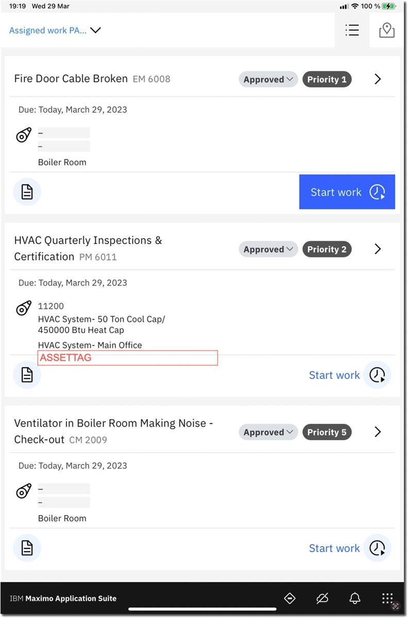Open the document icon for Fire Door order
Viewport: 408px width, 618px height.
pyautogui.click(x=27, y=192)
